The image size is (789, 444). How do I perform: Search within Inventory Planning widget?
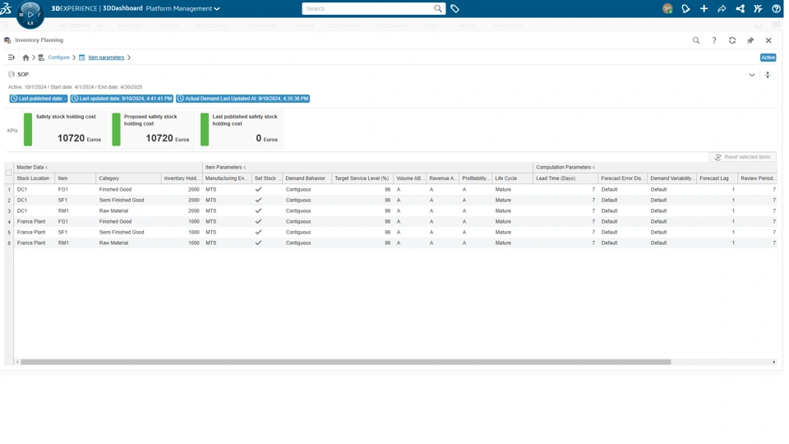click(696, 40)
